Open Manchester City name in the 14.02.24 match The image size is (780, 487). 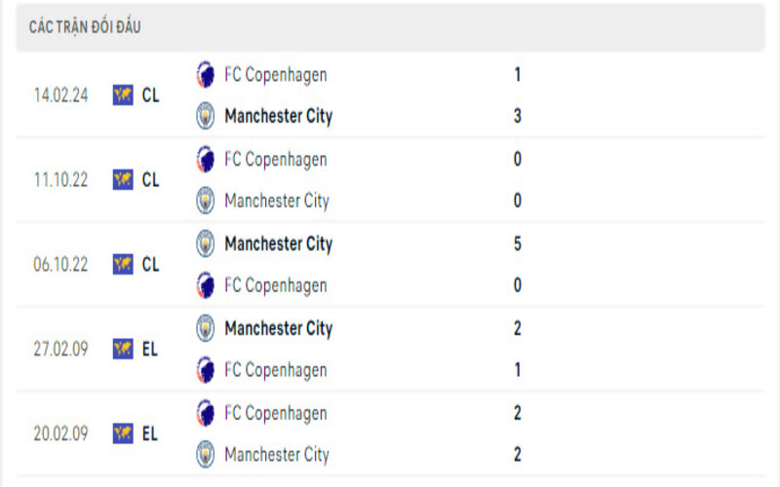point(278,117)
